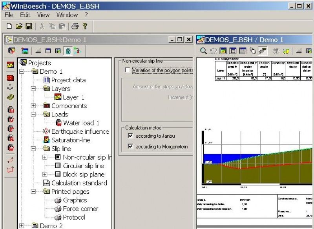Open the Window menu

coord(67,15)
